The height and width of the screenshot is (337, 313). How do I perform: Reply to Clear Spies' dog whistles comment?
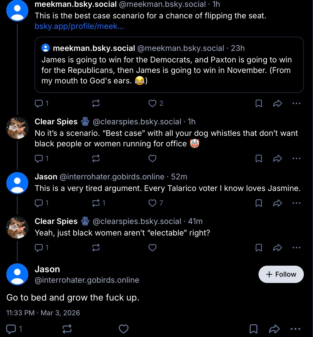tap(39, 158)
